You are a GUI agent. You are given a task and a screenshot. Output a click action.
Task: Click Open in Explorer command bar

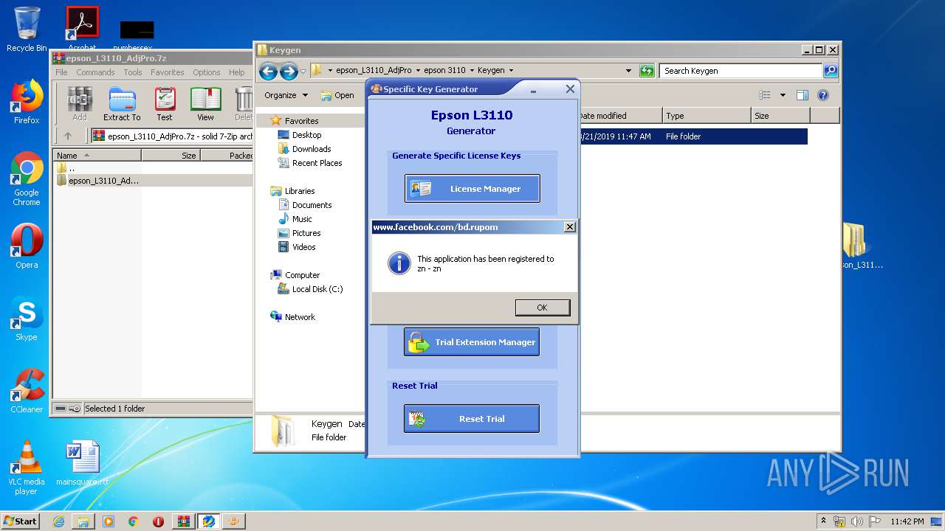tap(337, 95)
